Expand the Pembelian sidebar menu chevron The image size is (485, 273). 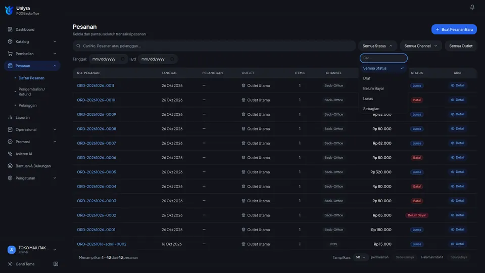pyautogui.click(x=55, y=54)
